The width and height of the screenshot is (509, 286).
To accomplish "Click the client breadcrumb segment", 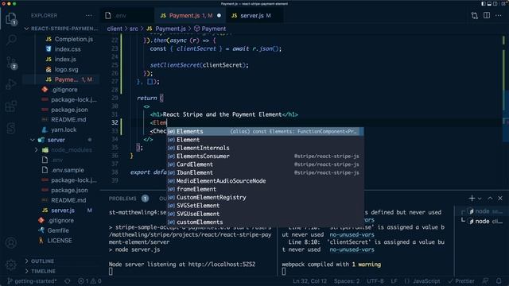I will [x=115, y=29].
